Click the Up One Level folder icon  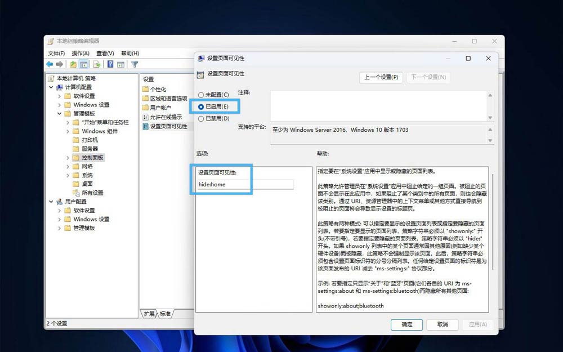[x=73, y=64]
